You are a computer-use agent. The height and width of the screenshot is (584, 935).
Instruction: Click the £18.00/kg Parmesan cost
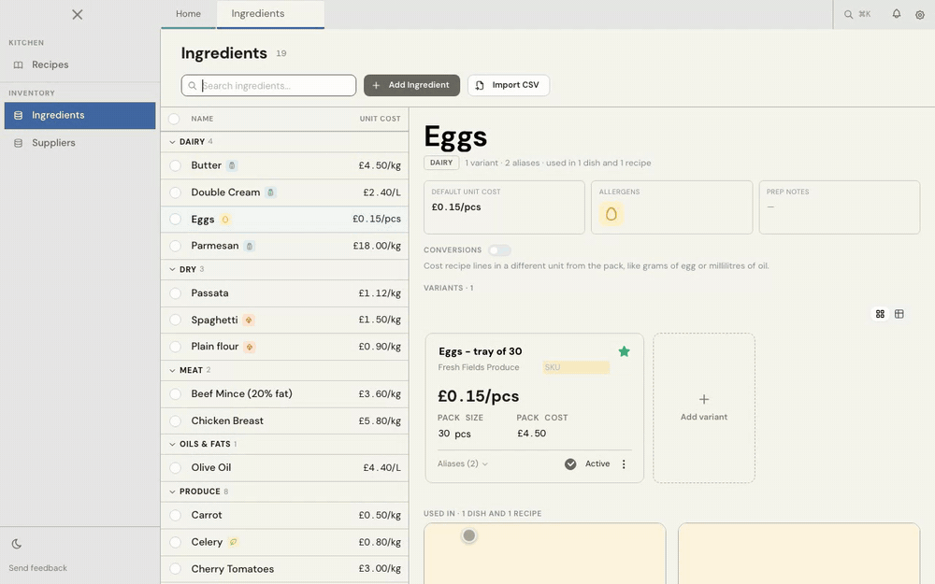tap(377, 246)
